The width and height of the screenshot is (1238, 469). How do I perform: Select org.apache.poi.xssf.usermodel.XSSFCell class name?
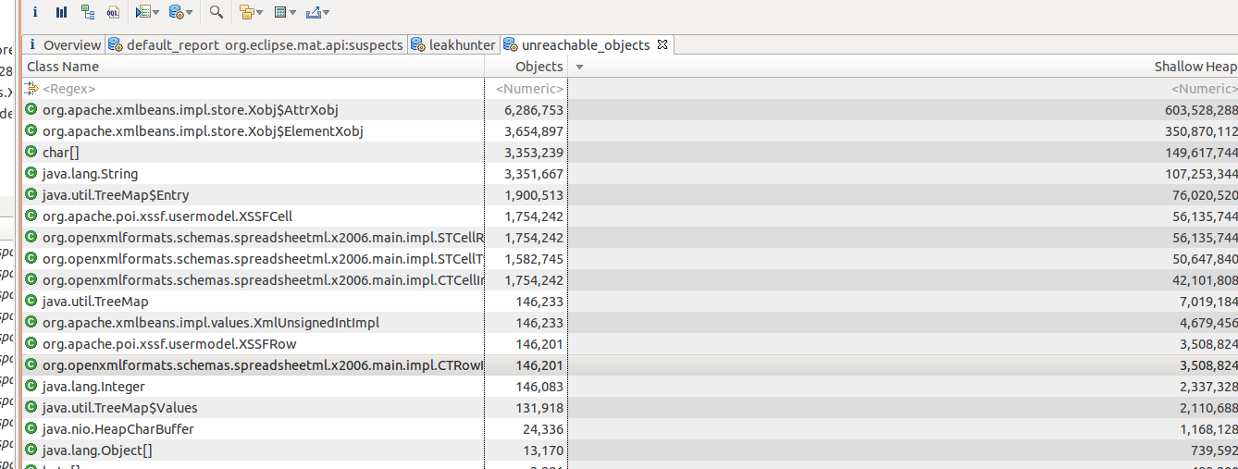coord(167,216)
